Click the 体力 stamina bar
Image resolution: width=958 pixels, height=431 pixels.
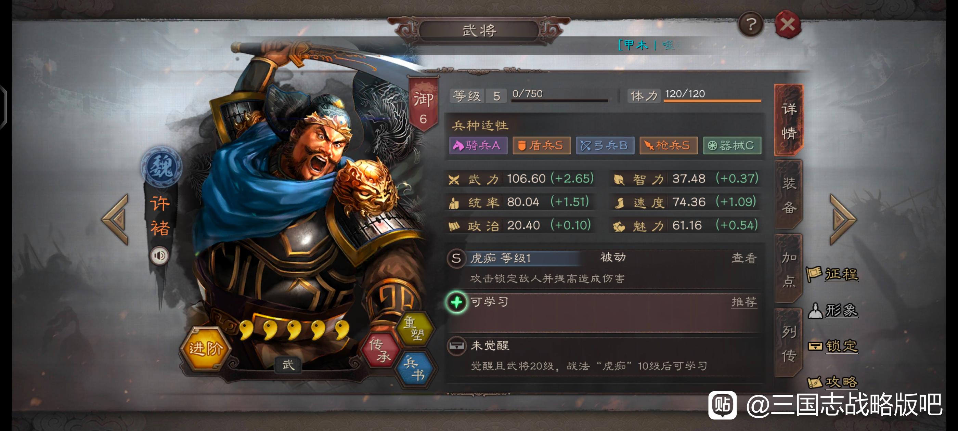click(x=712, y=95)
